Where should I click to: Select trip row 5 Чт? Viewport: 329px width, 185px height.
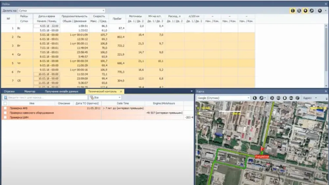(x=128, y=63)
